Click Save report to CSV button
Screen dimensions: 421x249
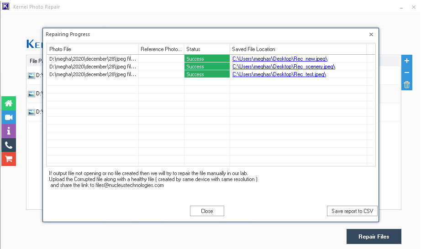click(352, 211)
